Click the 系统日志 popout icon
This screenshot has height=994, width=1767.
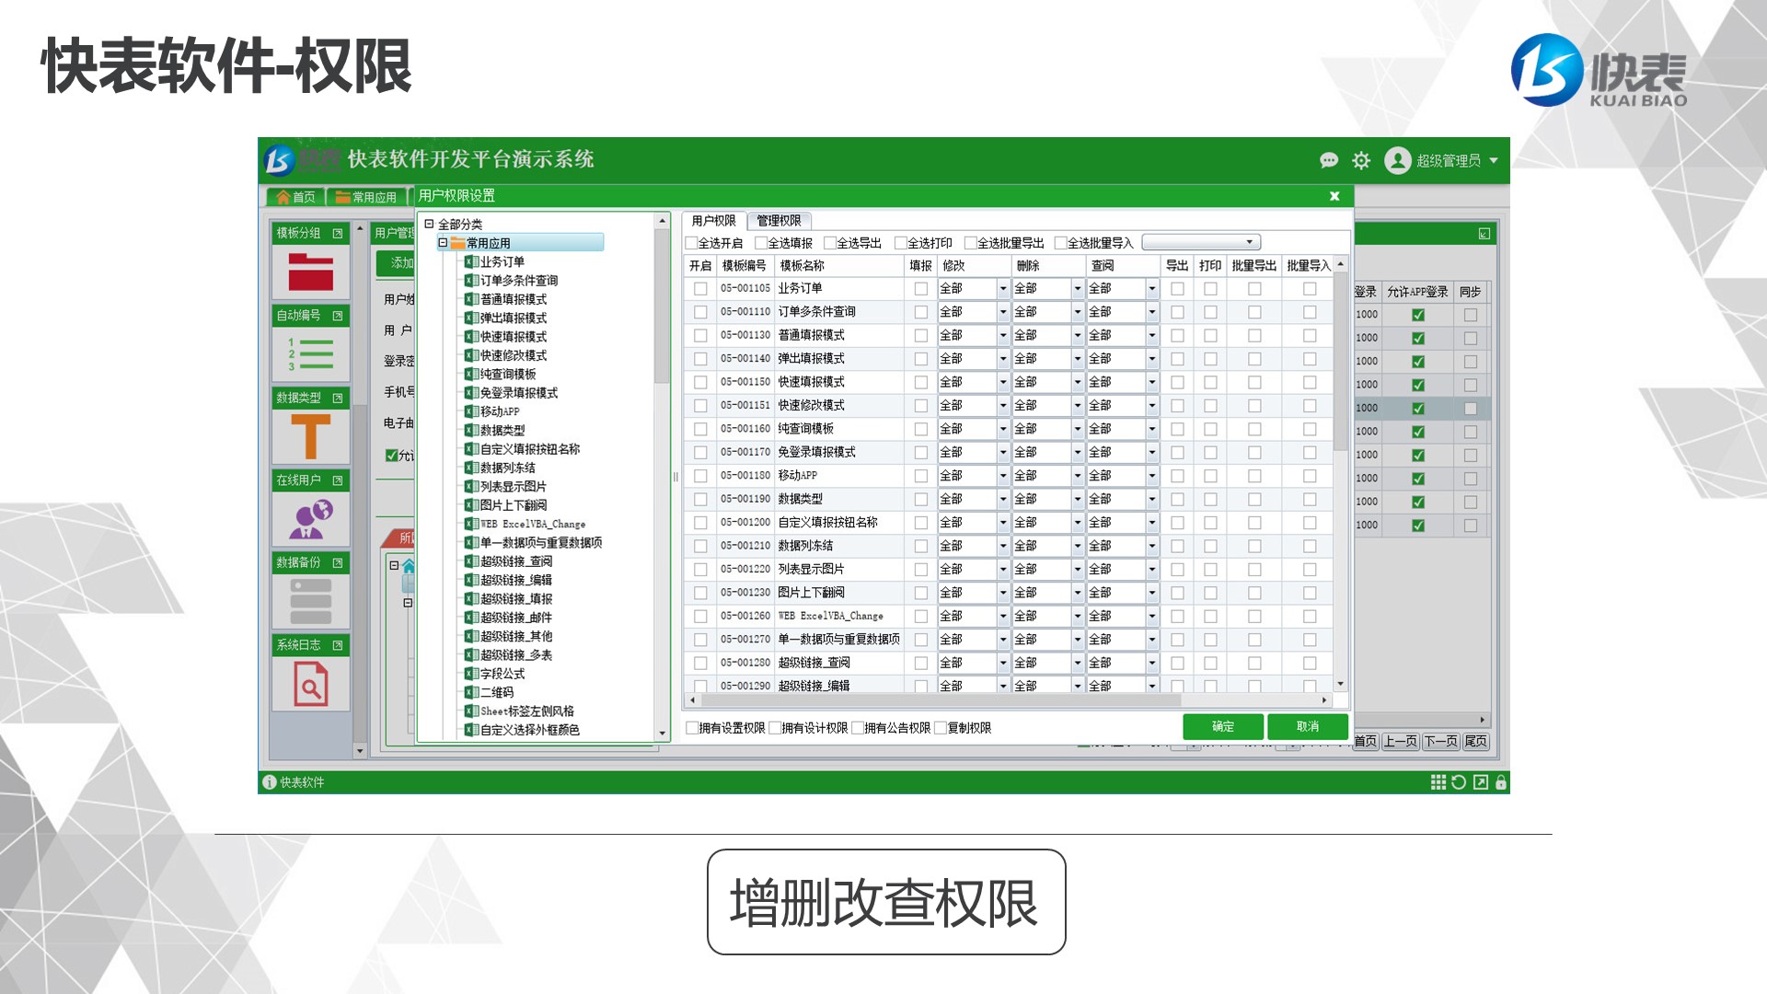tap(338, 645)
